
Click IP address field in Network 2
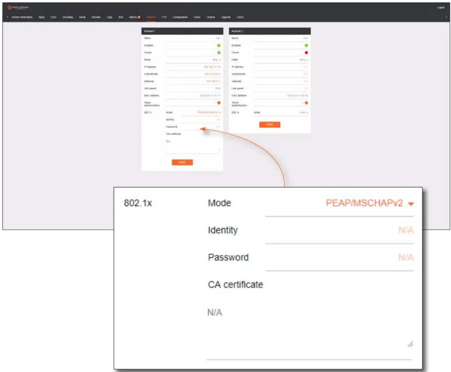click(281, 67)
